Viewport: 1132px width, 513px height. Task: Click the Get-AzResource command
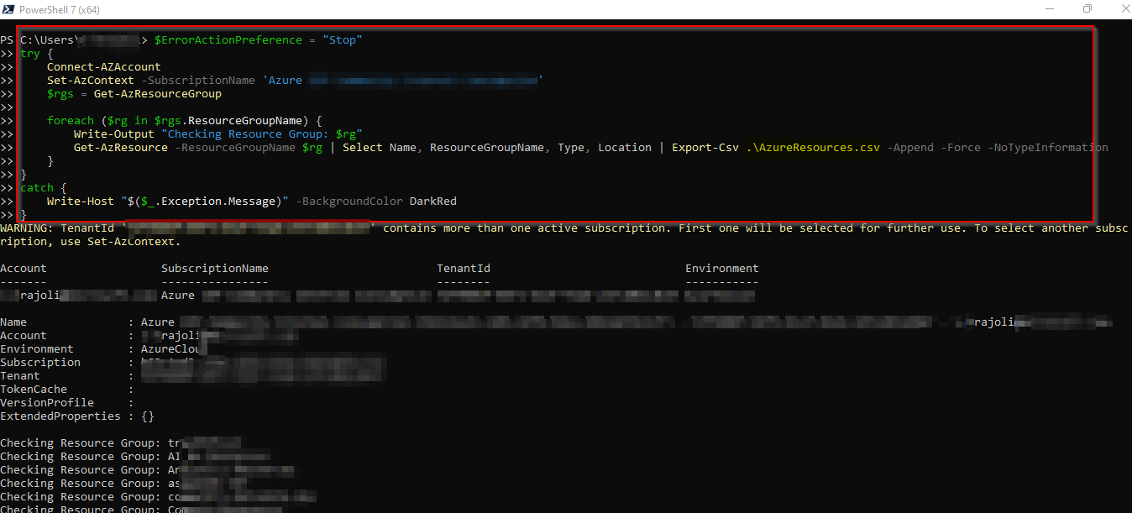(x=121, y=148)
